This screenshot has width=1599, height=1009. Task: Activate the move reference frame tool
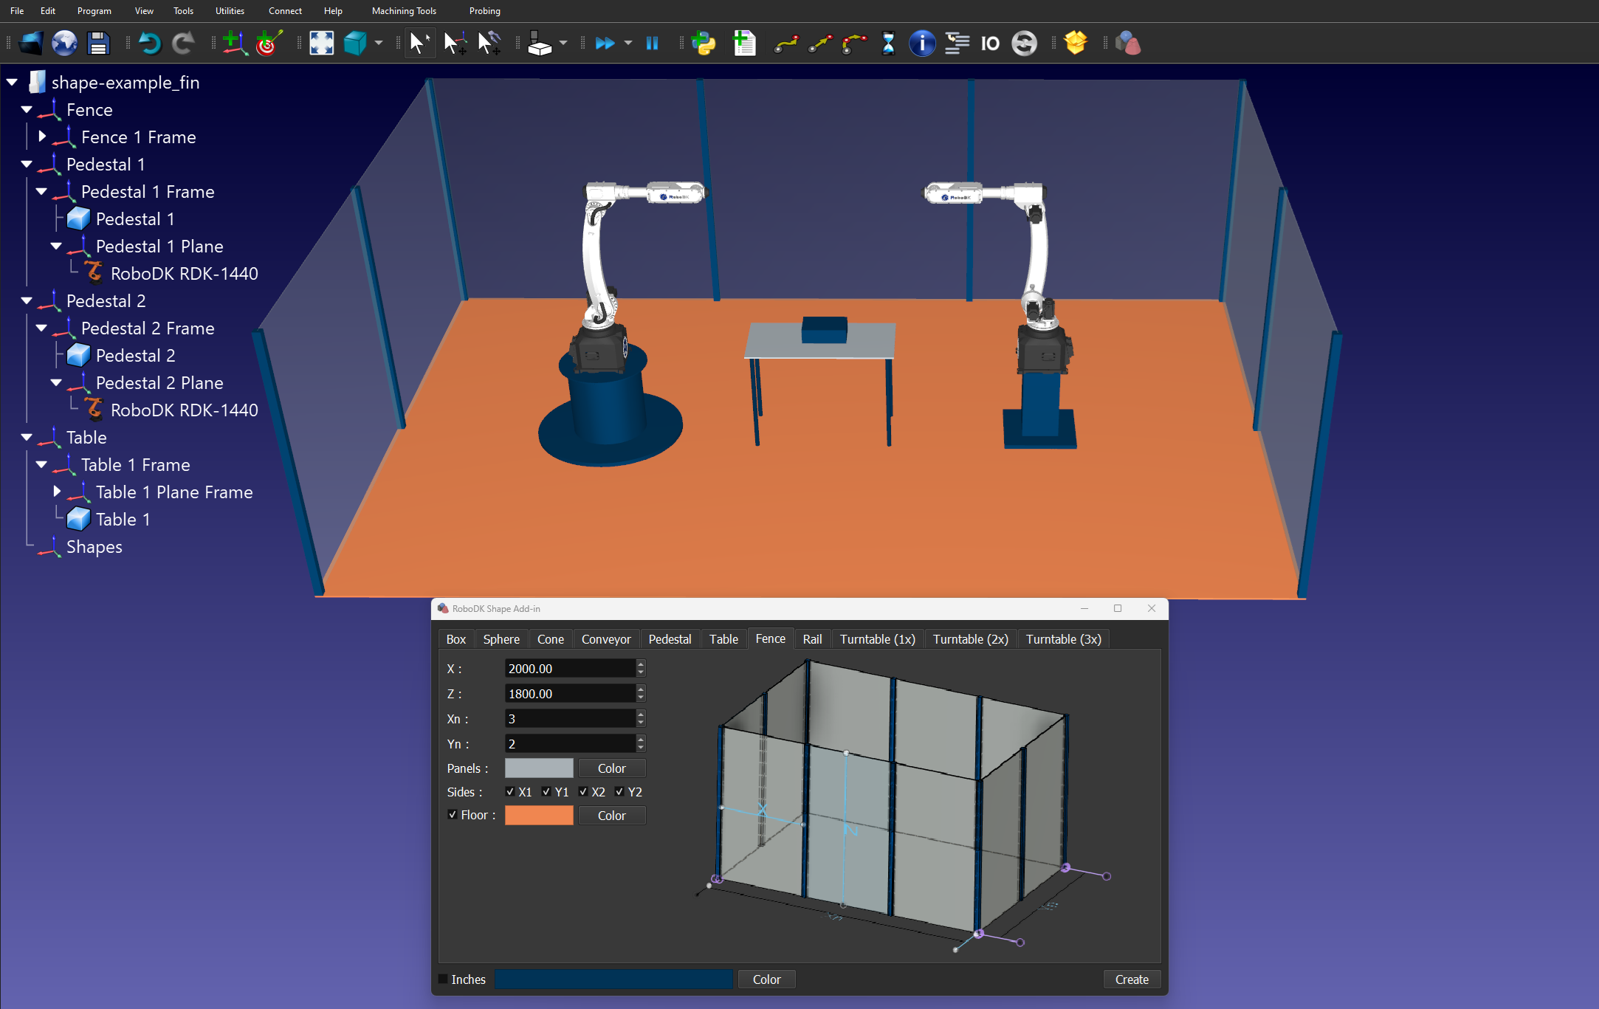click(455, 44)
